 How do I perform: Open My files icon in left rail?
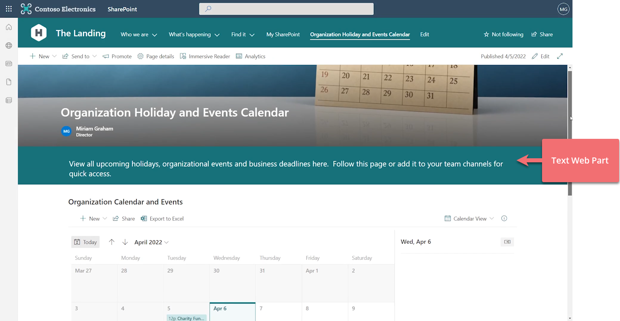[9, 82]
